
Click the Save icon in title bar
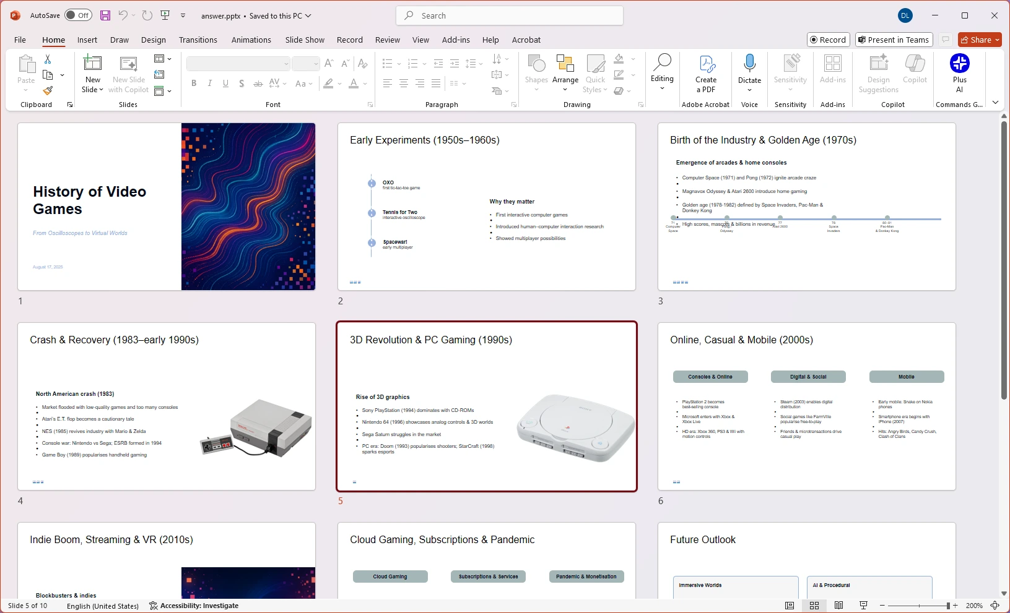105,15
